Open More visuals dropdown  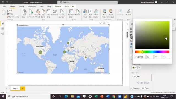click(96, 13)
